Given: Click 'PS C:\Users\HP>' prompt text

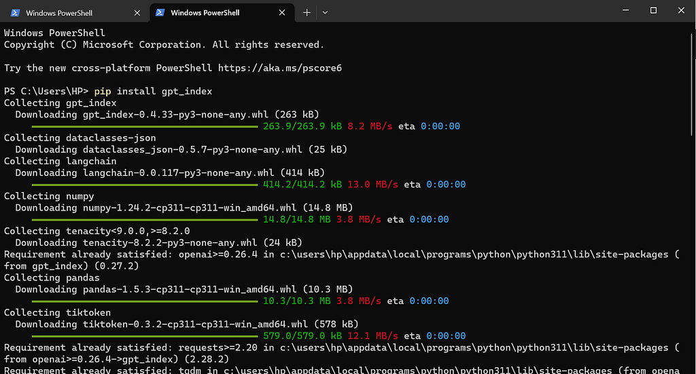Looking at the screenshot, I should point(46,91).
